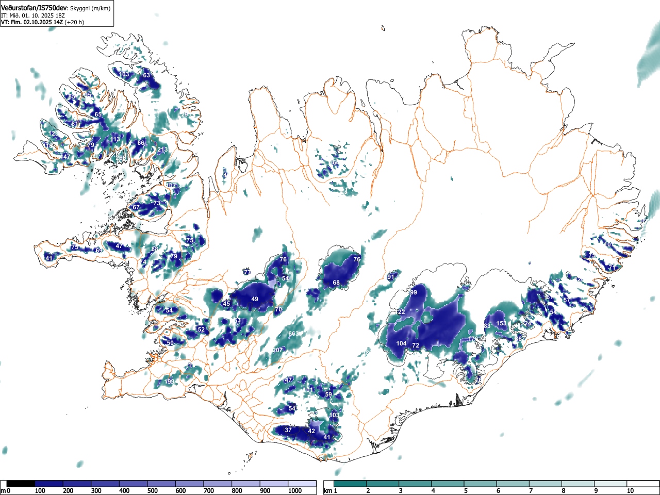Click the 500 tick on the metres scale
This screenshot has height=495, width=660.
tap(152, 491)
